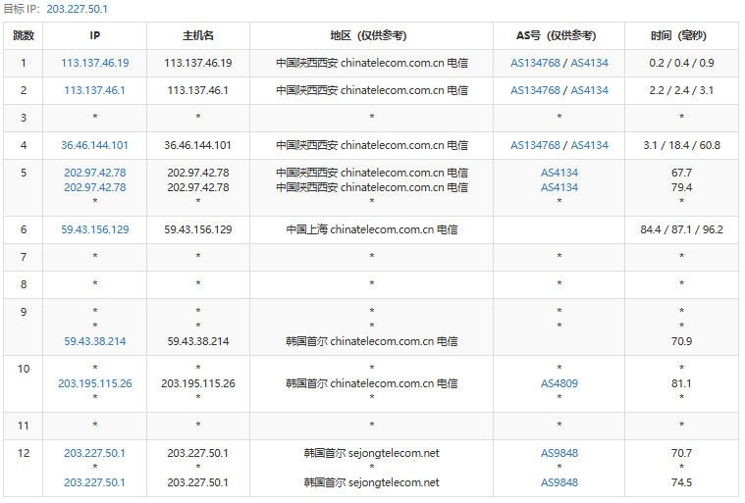Click hop number 3 in the 跳数 column
Screen dimensions: 745x503
24,118
